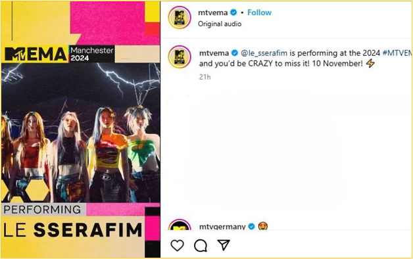This screenshot has height=259, width=413.
Task: Click the verified badge next to mtvema header
Action: tap(233, 12)
